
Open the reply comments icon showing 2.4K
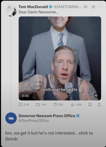coord(20,105)
